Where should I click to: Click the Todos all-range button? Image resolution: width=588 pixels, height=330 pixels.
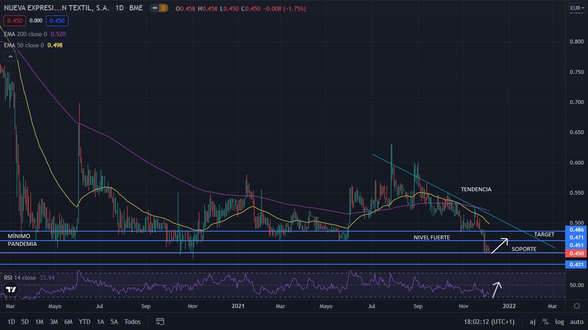tap(132, 321)
